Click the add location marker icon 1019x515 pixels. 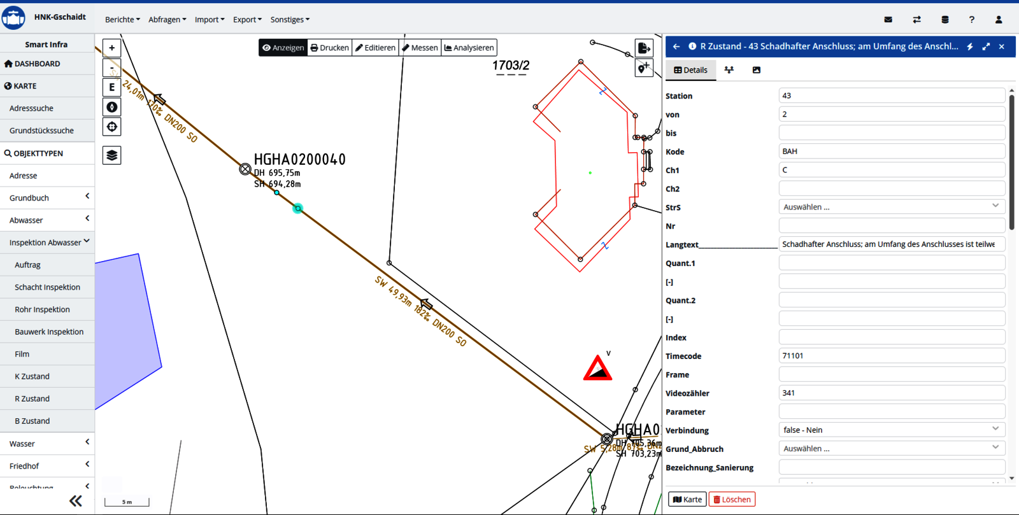pos(644,68)
